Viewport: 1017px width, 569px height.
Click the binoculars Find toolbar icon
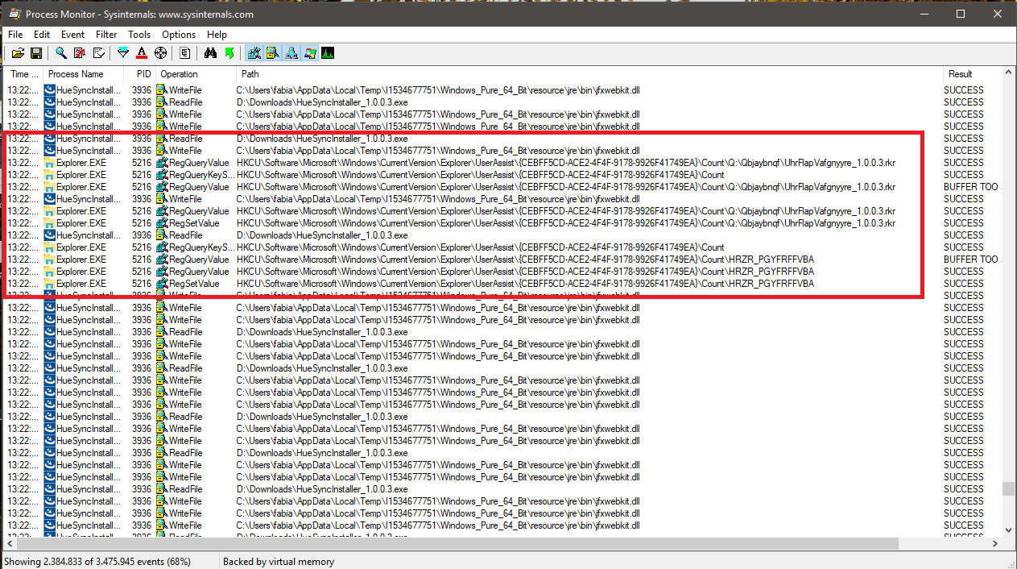[210, 53]
